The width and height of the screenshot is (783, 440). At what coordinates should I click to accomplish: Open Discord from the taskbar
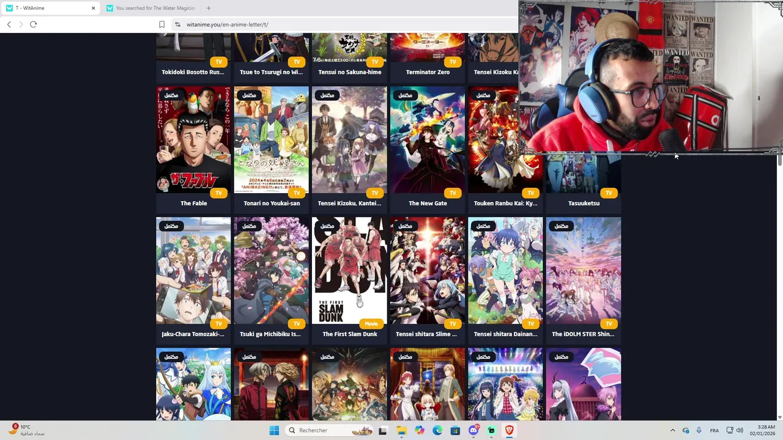[x=473, y=430]
